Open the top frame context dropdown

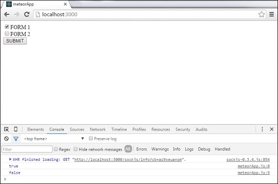click(x=54, y=139)
